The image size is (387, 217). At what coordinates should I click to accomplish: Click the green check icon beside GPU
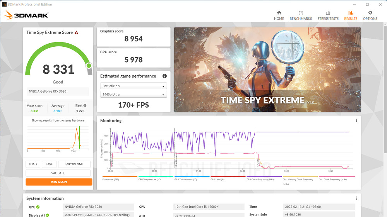(38, 207)
